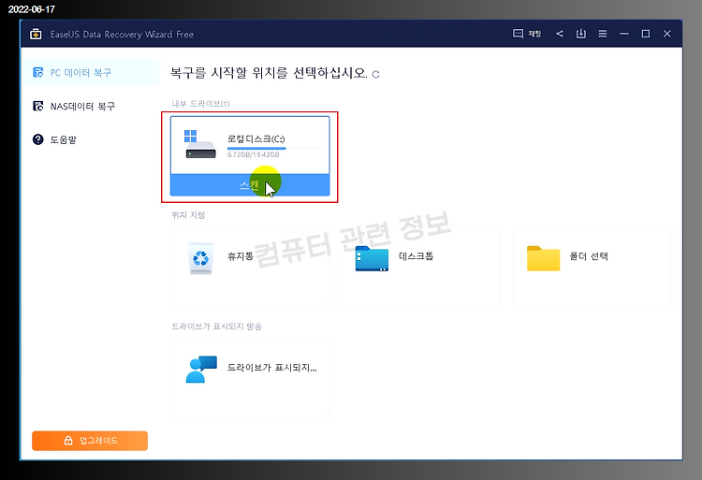This screenshot has width=702, height=480.
Task: Click the EaseUS Data Recovery Wizard Free title
Action: 122,35
